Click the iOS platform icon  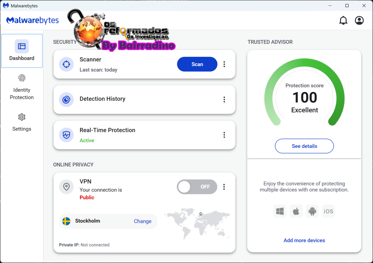tap(328, 211)
